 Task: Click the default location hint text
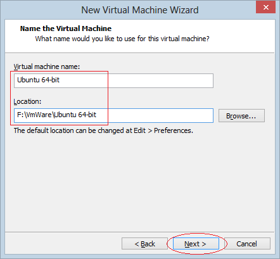103,130
